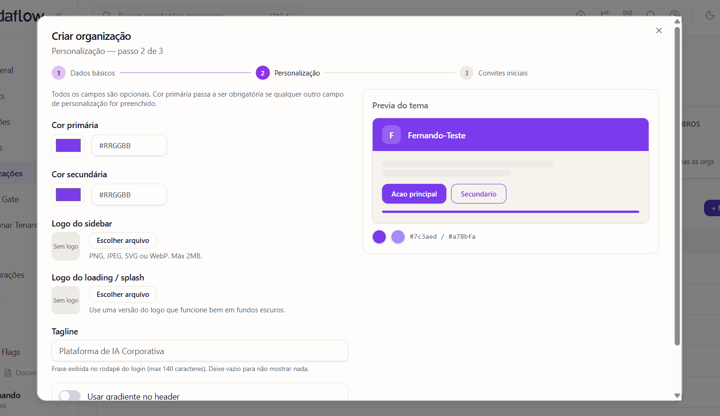Screen dimensions: 720x416
Task: Click the scrollbar up arrow in the dialog
Action: pyautogui.click(x=677, y=21)
